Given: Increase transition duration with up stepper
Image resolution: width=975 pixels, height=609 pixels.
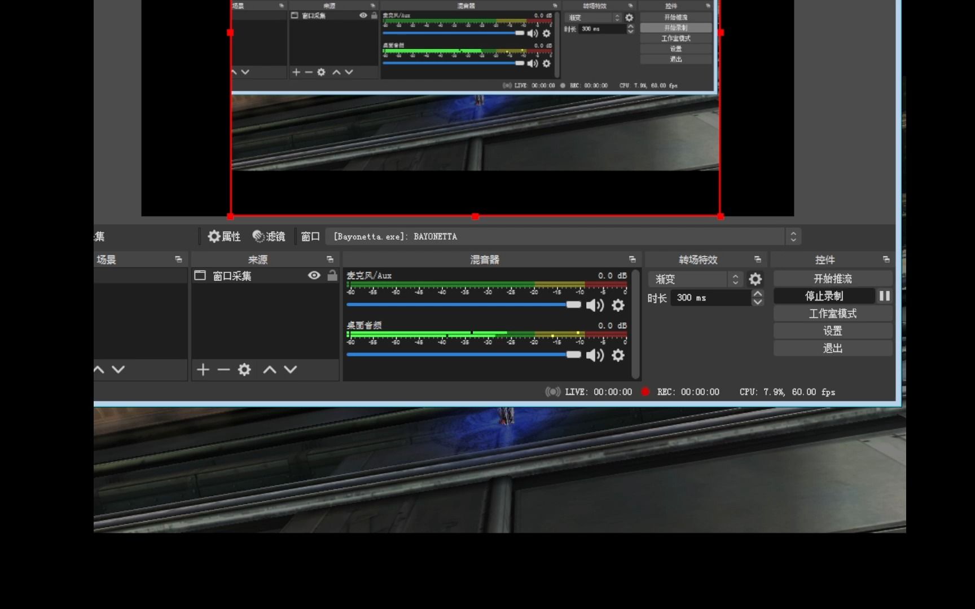Looking at the screenshot, I should point(758,293).
